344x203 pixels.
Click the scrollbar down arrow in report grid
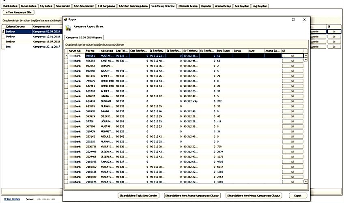[x=306, y=182]
